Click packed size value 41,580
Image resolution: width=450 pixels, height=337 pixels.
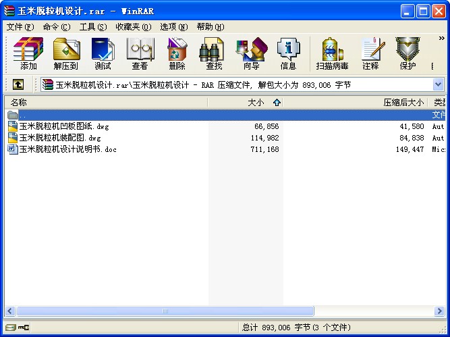[x=412, y=126]
